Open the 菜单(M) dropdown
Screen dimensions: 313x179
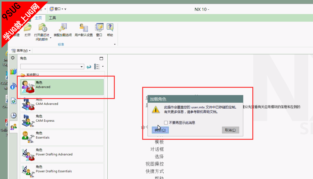tap(21, 50)
